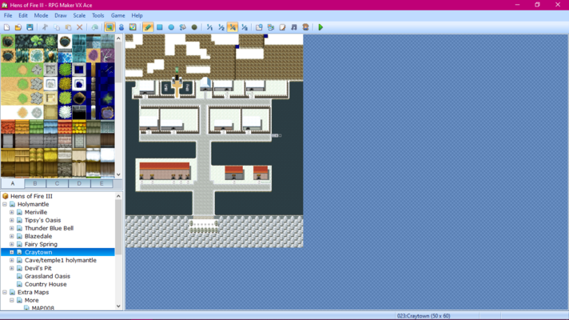The image size is (569, 320).
Task: Switch to tileset tab B
Action: 35,183
